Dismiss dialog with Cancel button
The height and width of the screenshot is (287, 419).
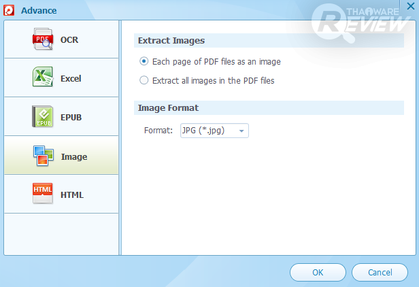tap(380, 272)
